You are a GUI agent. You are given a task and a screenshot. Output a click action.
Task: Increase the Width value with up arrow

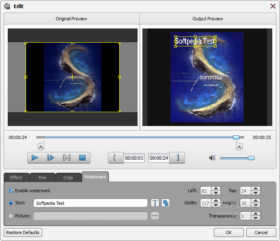pos(216,201)
